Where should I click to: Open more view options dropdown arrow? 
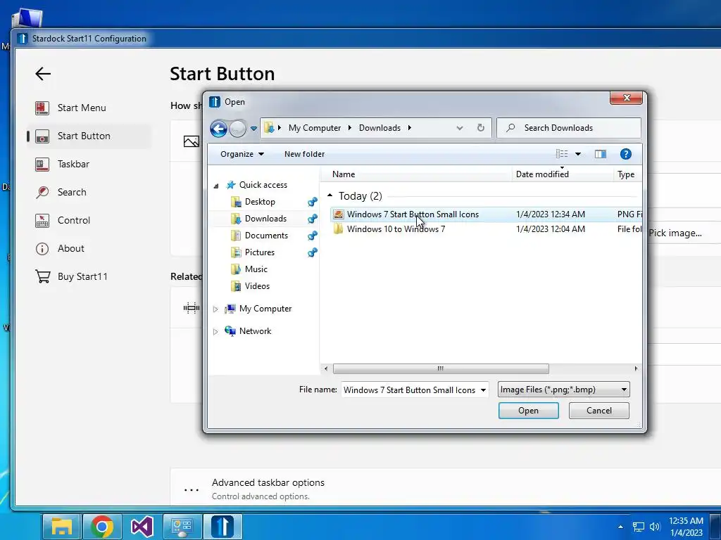(x=578, y=154)
